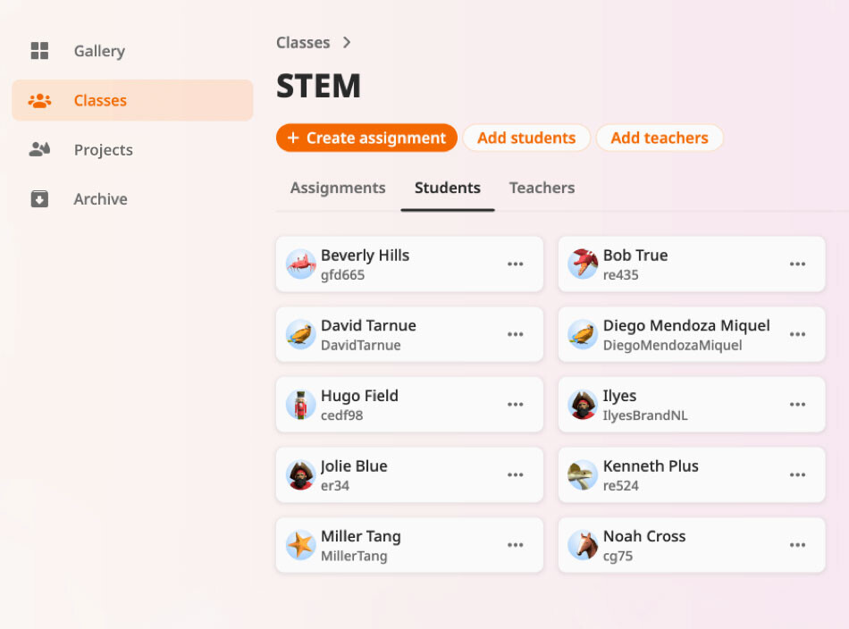Screen dimensions: 849x629
Task: Click Miller Tang's starfish avatar
Action: pyautogui.click(x=300, y=545)
